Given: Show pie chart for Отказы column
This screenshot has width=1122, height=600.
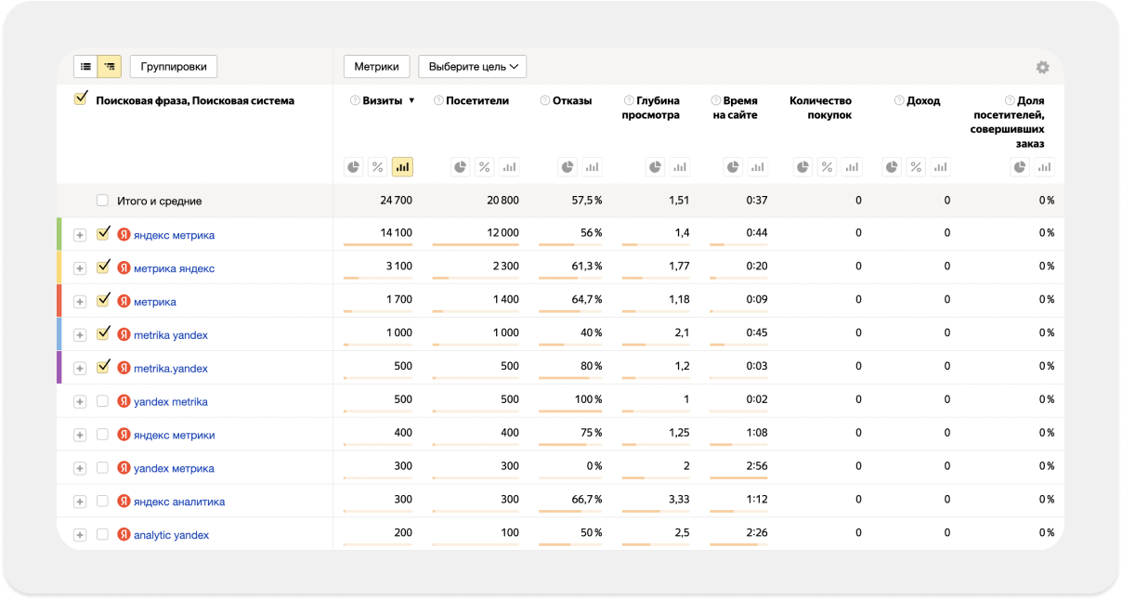Looking at the screenshot, I should pyautogui.click(x=568, y=167).
